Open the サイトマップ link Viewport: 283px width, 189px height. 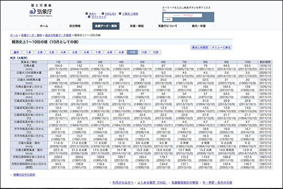[98, 17]
